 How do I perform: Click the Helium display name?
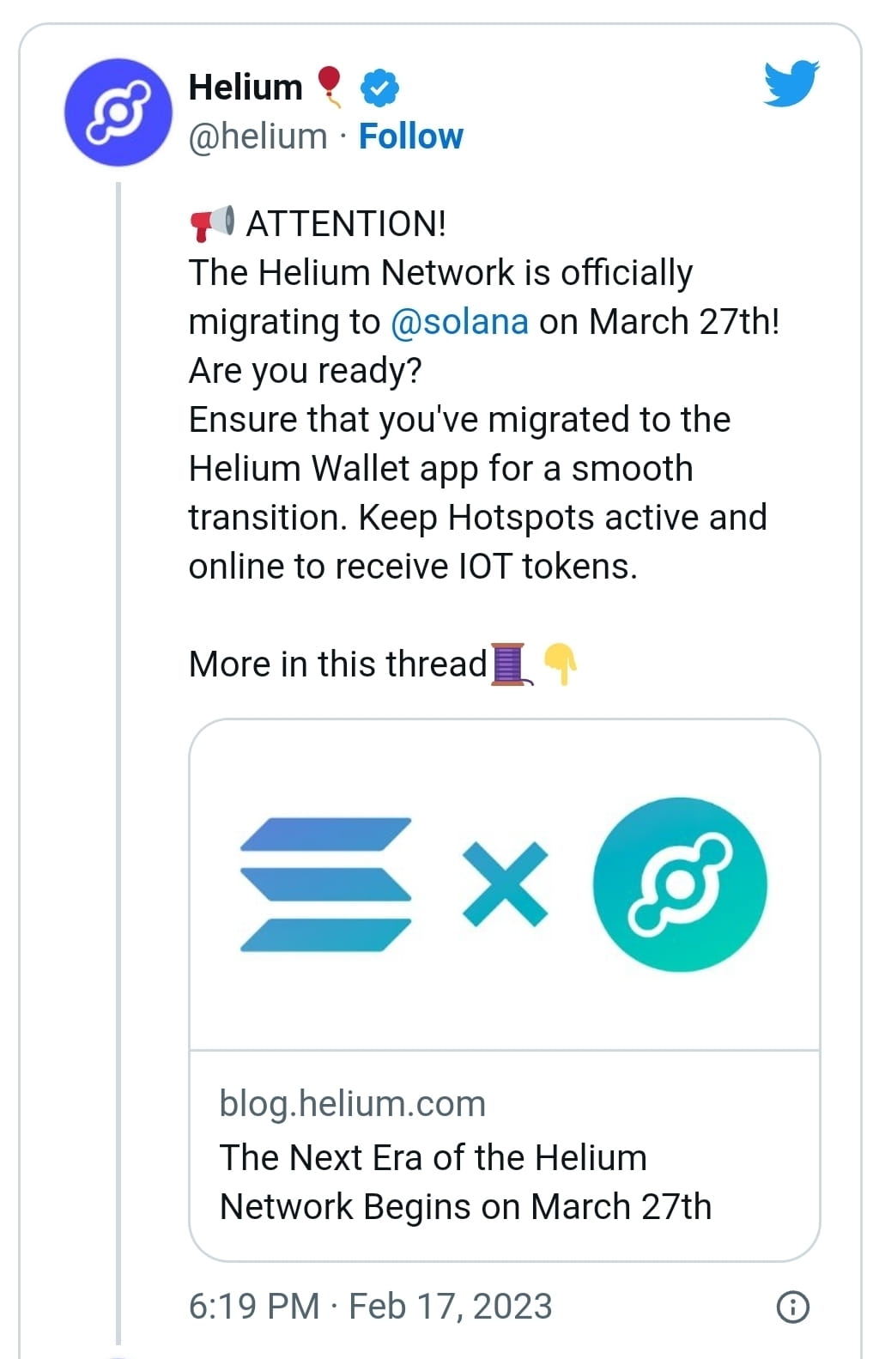(245, 85)
